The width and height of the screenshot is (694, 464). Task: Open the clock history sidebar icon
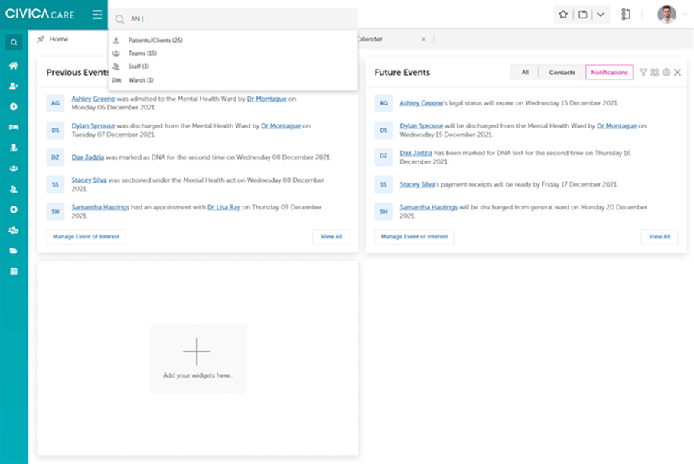click(x=14, y=106)
